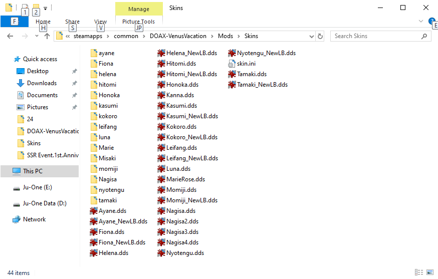
Task: Expand the DOAX-VenusVacation breadcrumb chevron
Action: pos(212,36)
